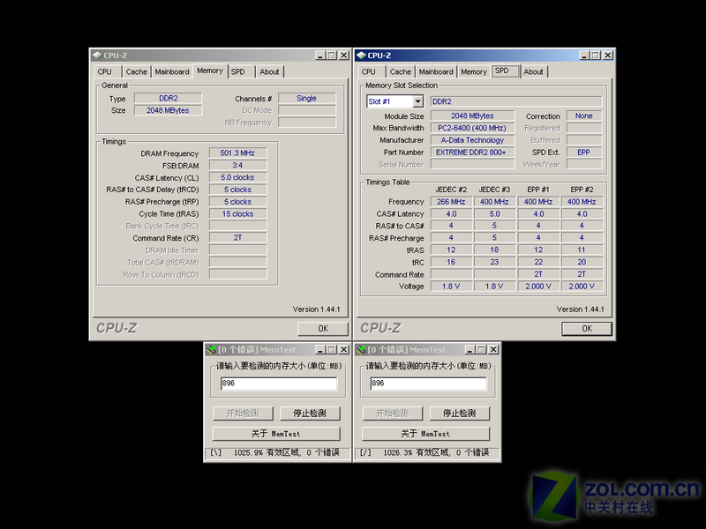Click the Cycle Time value 15 clocks
The width and height of the screenshot is (706, 529).
tap(237, 214)
